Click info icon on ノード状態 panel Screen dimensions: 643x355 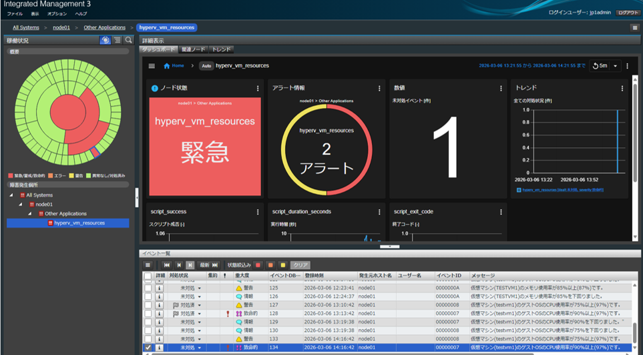155,89
